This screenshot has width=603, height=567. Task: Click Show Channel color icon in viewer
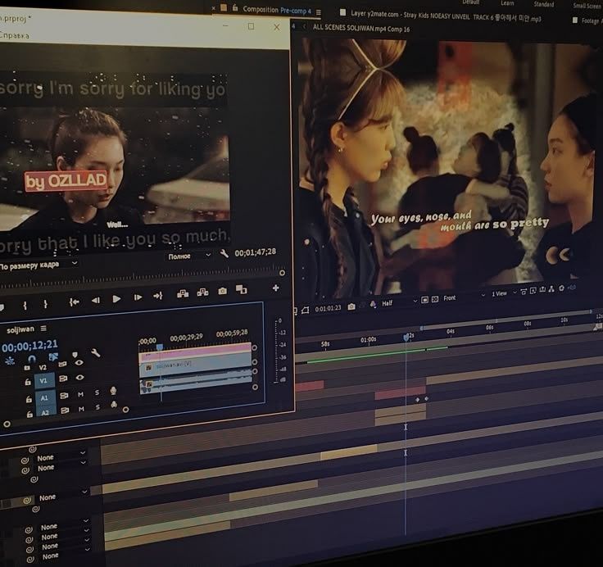pos(373,305)
